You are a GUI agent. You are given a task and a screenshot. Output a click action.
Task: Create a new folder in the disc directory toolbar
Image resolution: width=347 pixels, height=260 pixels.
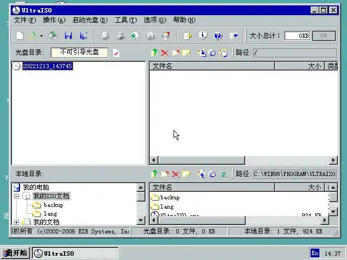coord(176,53)
